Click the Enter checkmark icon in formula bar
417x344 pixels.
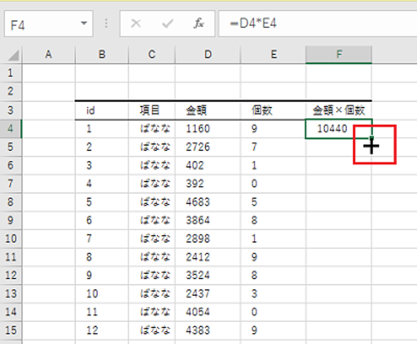click(x=168, y=23)
